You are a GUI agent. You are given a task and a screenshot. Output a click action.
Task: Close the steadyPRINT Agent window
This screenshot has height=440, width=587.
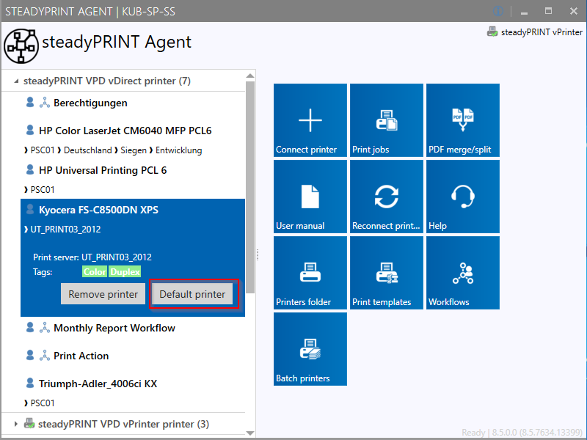[574, 11]
